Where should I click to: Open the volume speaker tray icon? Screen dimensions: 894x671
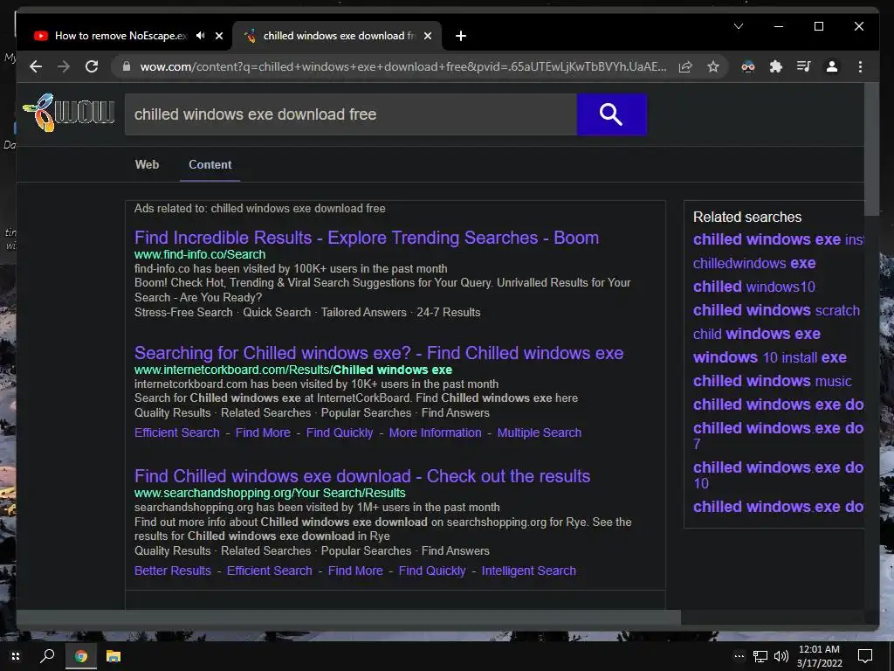(781, 657)
